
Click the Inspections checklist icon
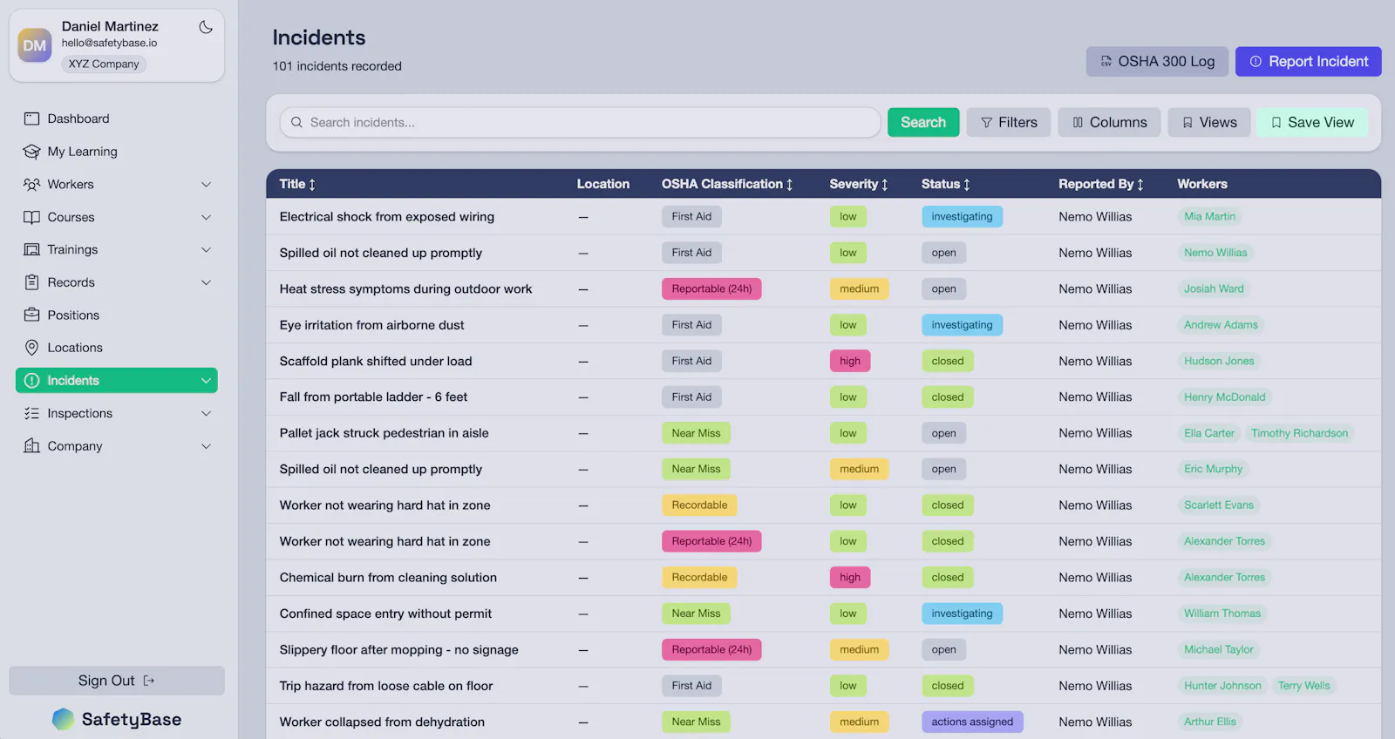tap(32, 413)
